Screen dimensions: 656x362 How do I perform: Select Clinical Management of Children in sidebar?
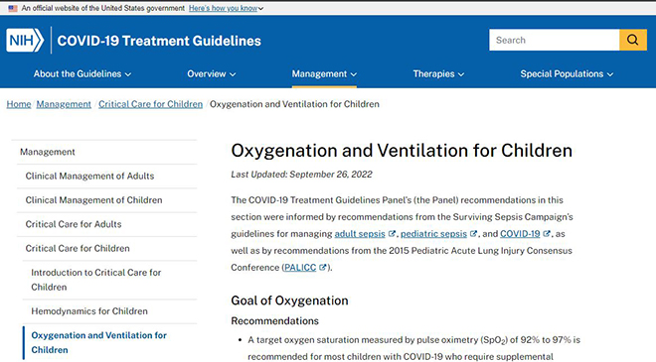click(93, 200)
